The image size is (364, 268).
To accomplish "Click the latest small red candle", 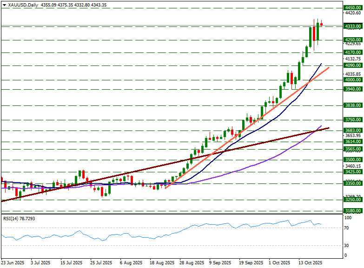I will point(321,25).
